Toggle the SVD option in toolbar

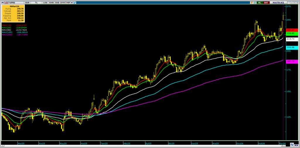point(57,2)
